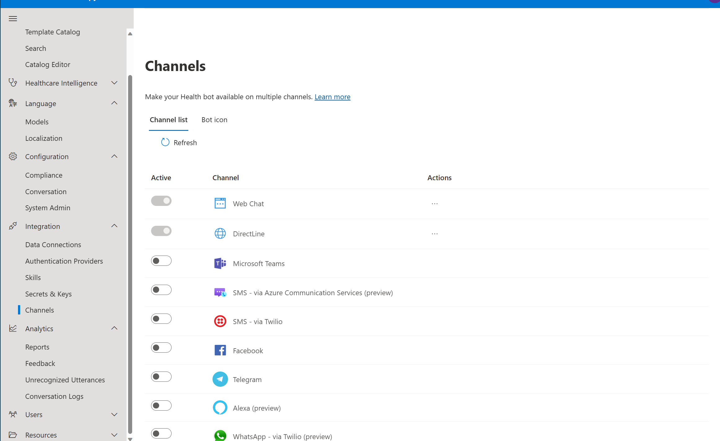This screenshot has width=720, height=441.
Task: Click the Alexa preview channel icon
Action: tap(220, 407)
